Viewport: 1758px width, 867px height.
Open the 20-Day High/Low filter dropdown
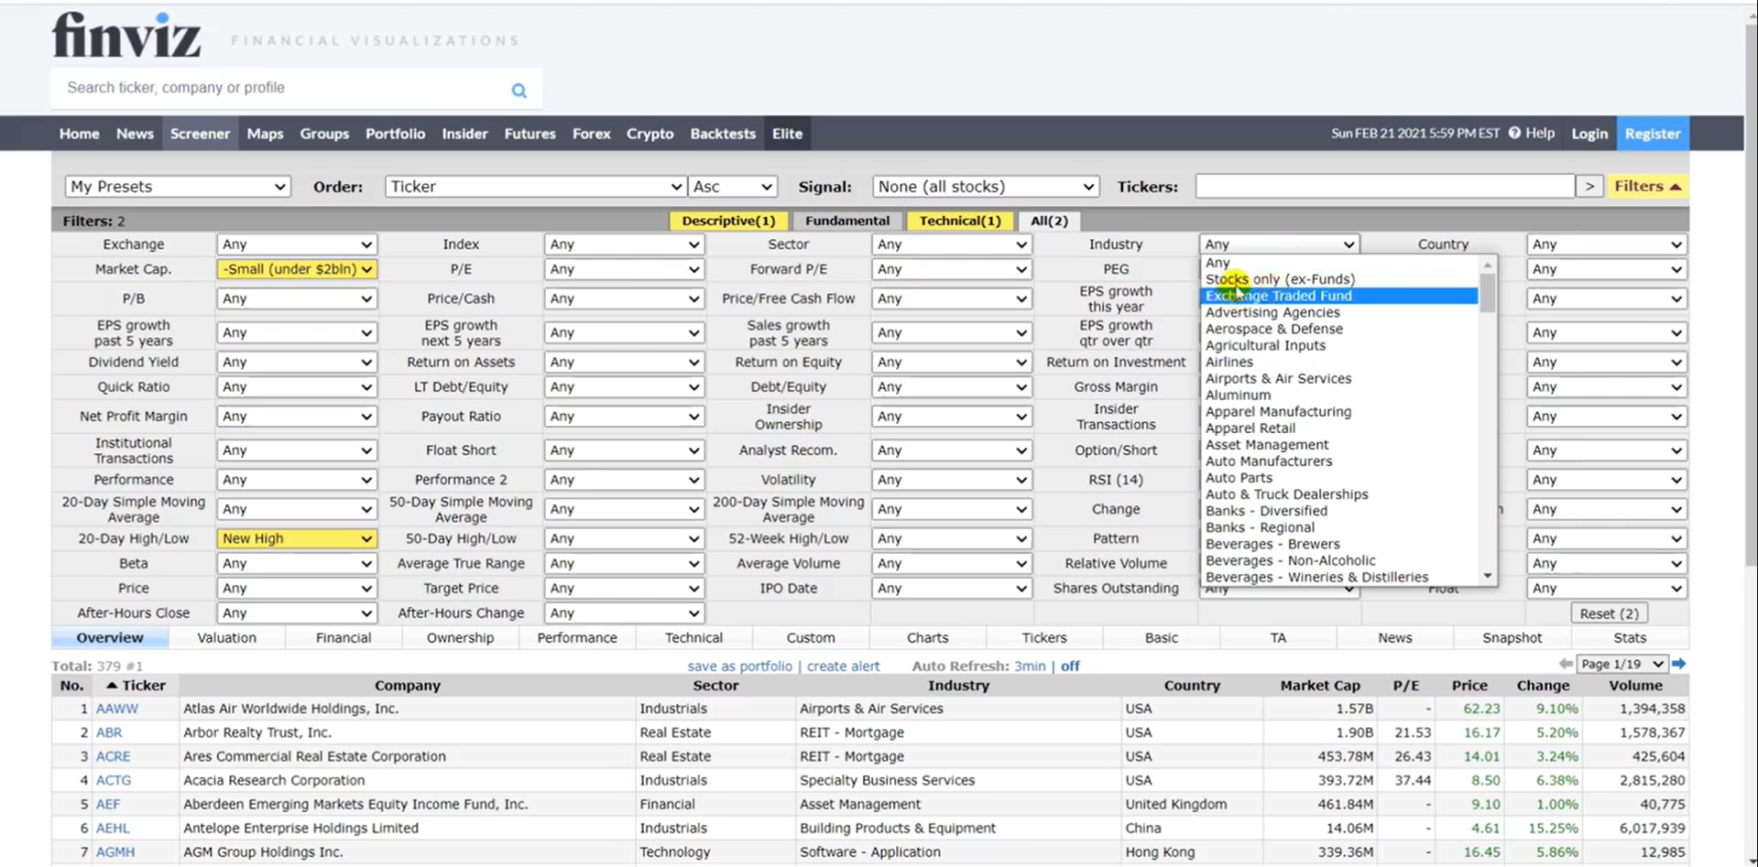coord(297,538)
